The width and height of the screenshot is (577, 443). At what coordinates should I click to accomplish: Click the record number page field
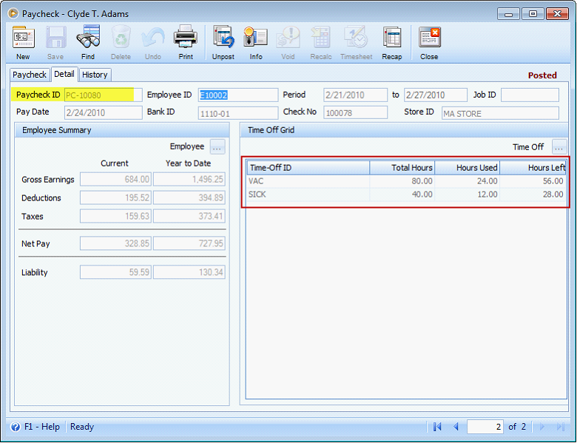click(485, 427)
